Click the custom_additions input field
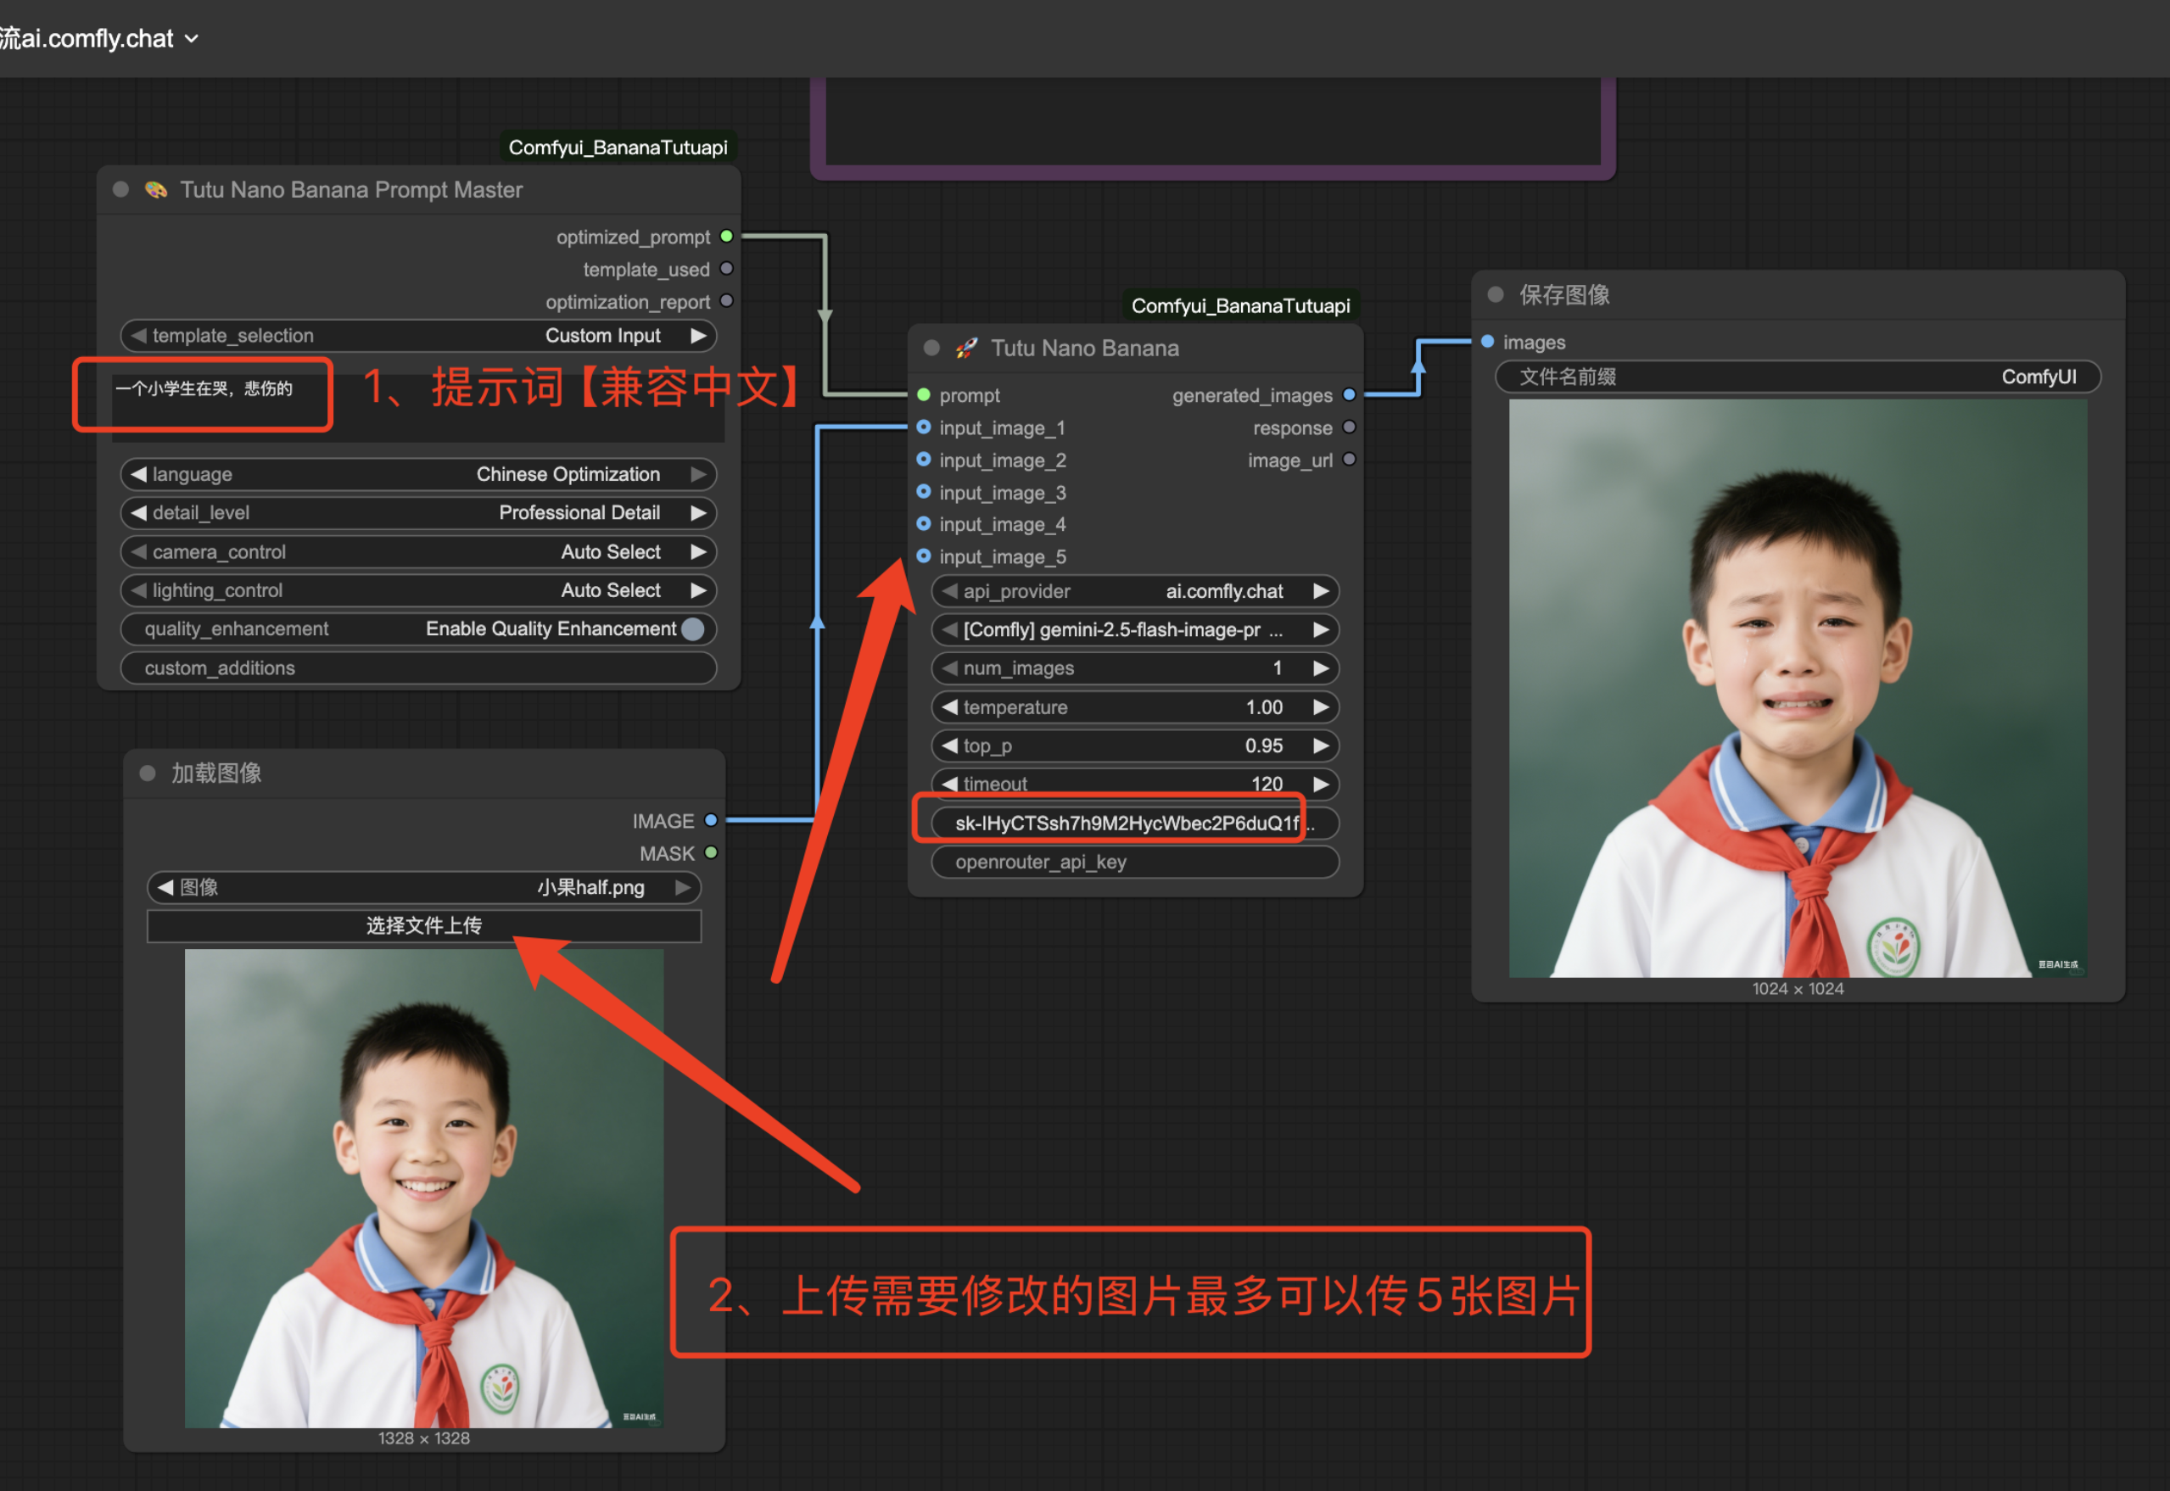The height and width of the screenshot is (1491, 2170). pos(417,668)
